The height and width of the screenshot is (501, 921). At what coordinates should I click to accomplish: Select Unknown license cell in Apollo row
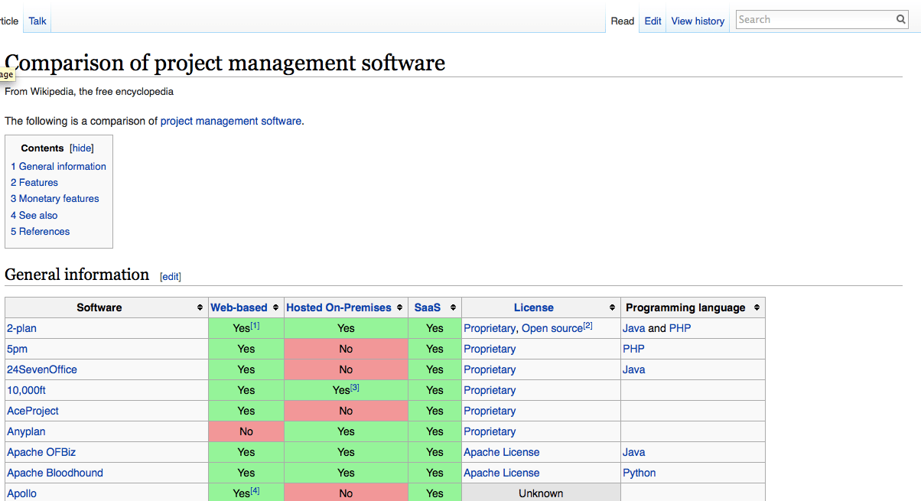click(541, 493)
